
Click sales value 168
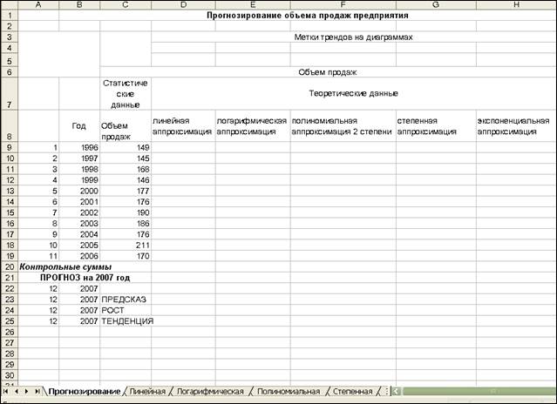click(x=126, y=169)
